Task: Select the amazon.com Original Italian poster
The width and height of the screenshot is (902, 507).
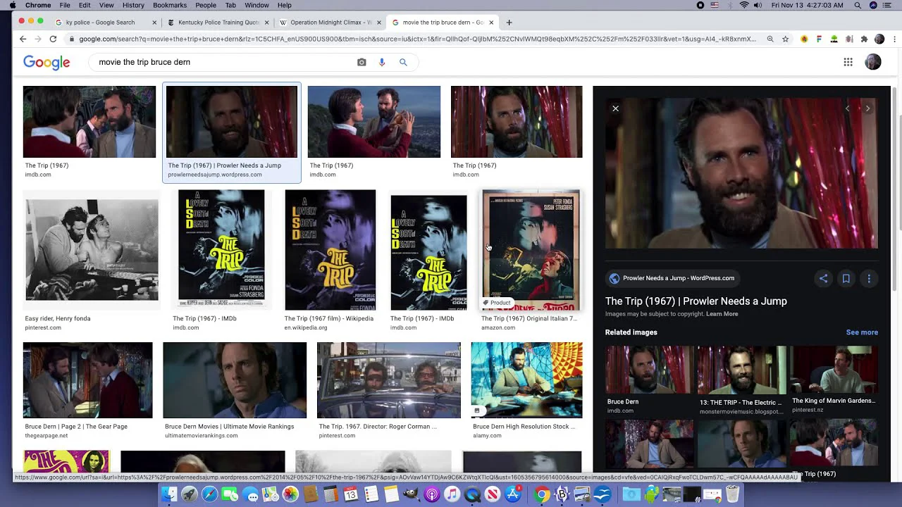Action: click(x=531, y=249)
